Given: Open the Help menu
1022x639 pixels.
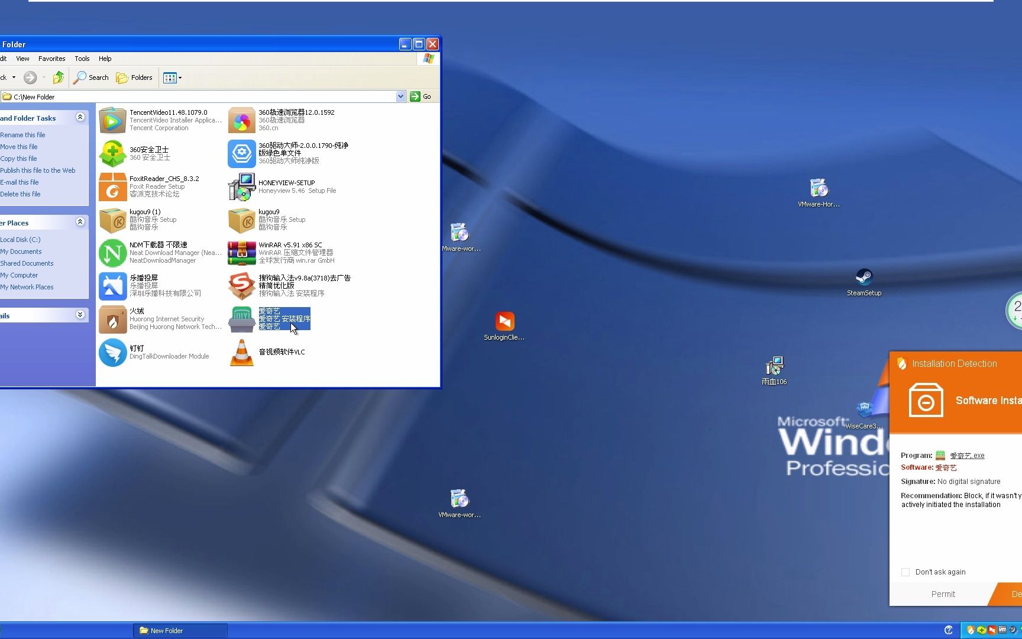Looking at the screenshot, I should 105,59.
